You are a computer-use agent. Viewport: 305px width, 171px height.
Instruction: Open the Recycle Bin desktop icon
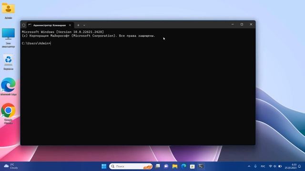pyautogui.click(x=8, y=62)
